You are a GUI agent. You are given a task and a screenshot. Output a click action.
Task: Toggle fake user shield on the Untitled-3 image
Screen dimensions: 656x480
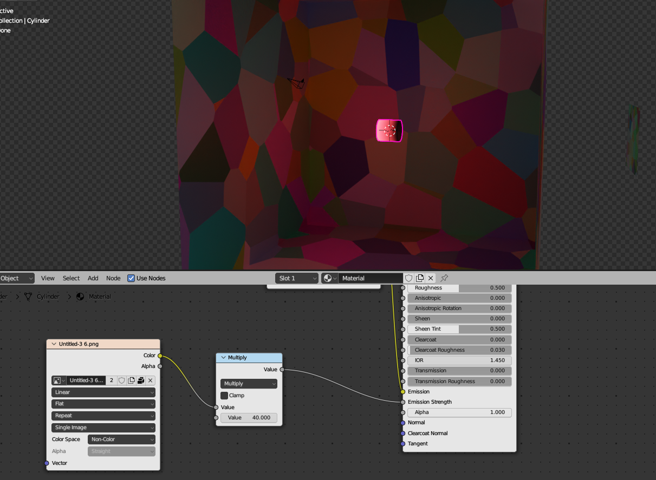point(122,380)
